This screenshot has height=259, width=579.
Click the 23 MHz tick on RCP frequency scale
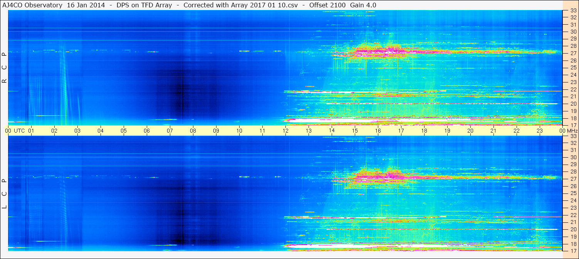point(573,82)
